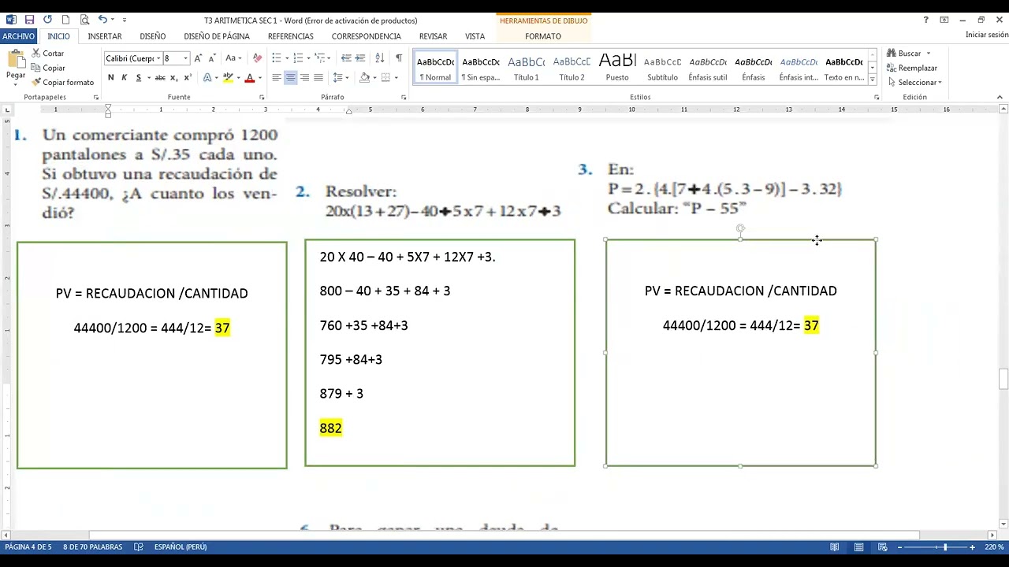Switch to web layout view in status bar
This screenshot has height=567, width=1009.
[x=882, y=547]
